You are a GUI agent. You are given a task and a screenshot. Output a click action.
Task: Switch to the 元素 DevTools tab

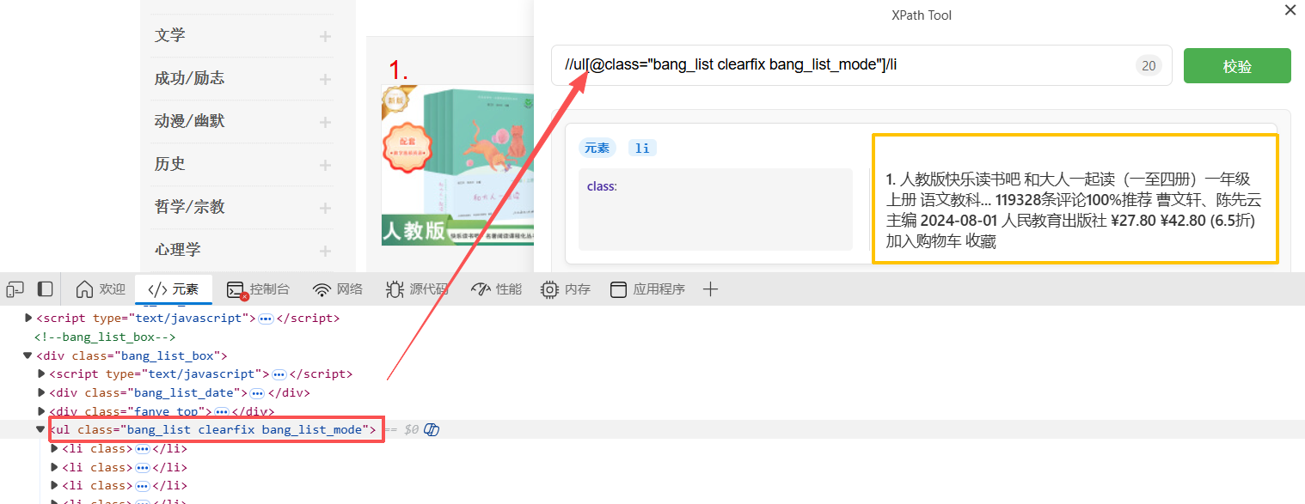coord(174,289)
